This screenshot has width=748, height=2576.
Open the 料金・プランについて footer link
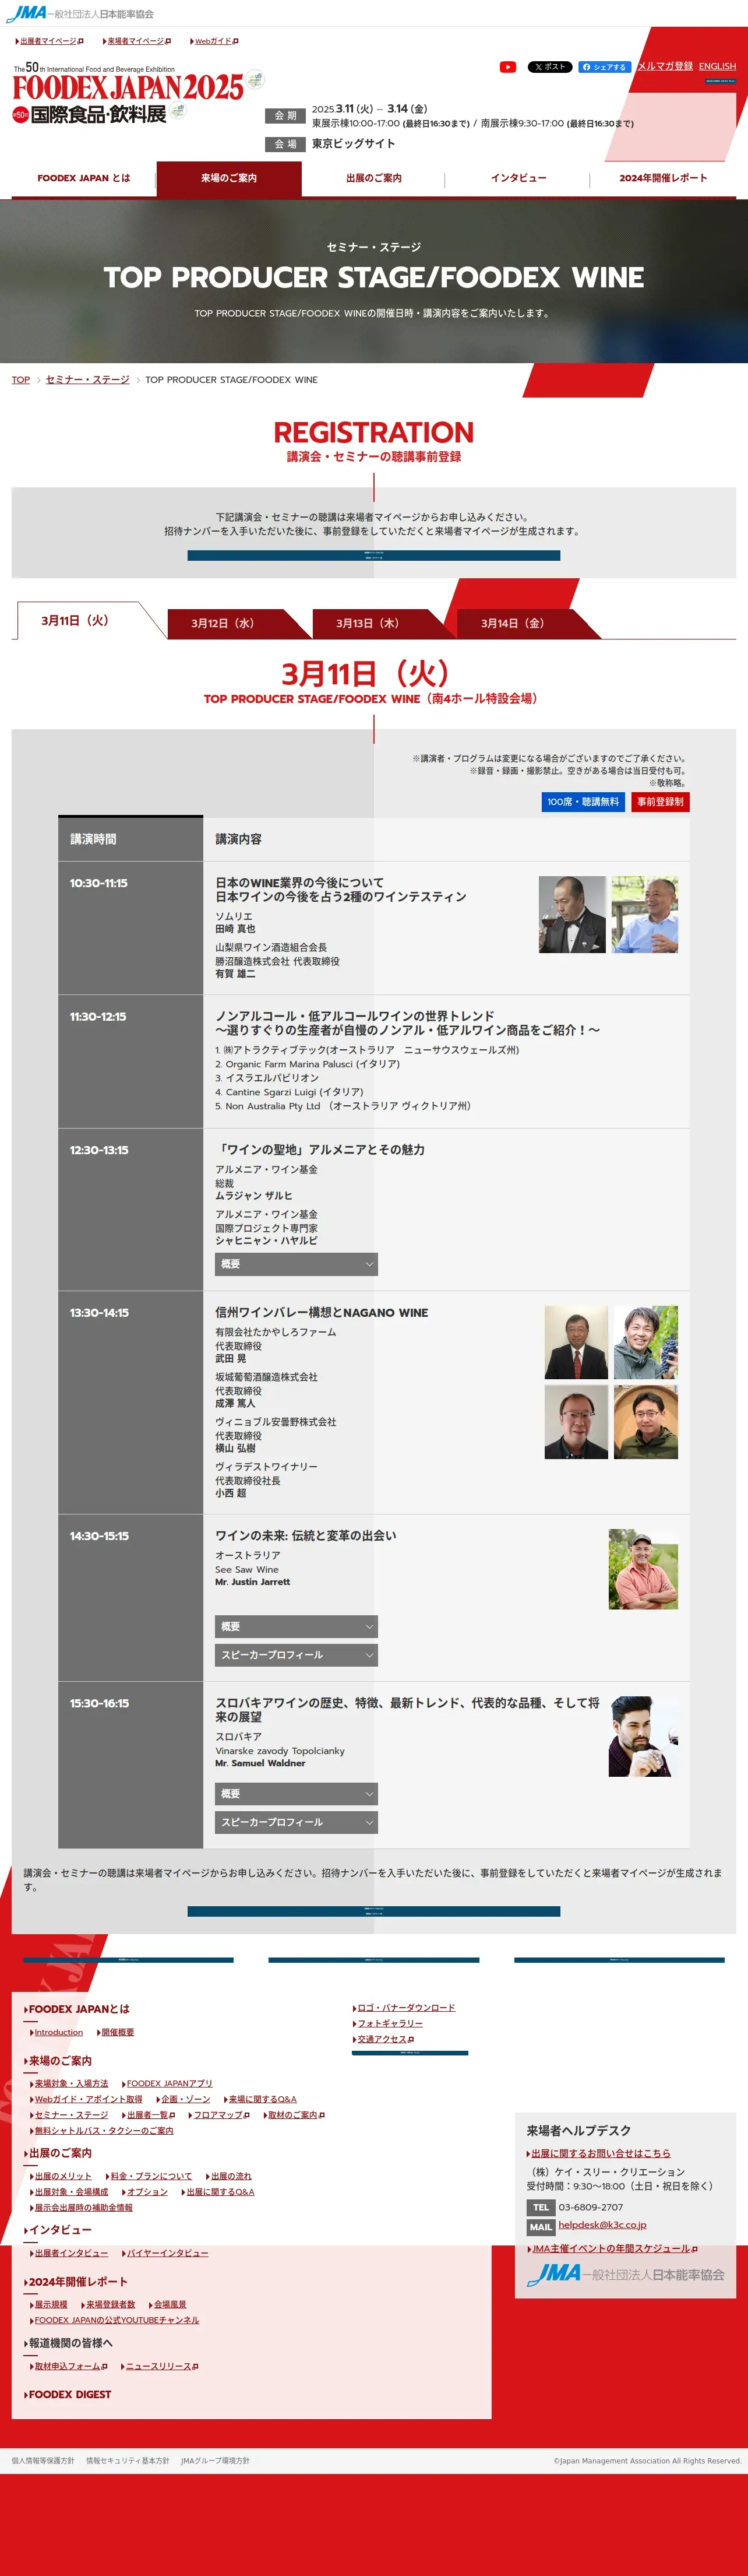tap(150, 2176)
